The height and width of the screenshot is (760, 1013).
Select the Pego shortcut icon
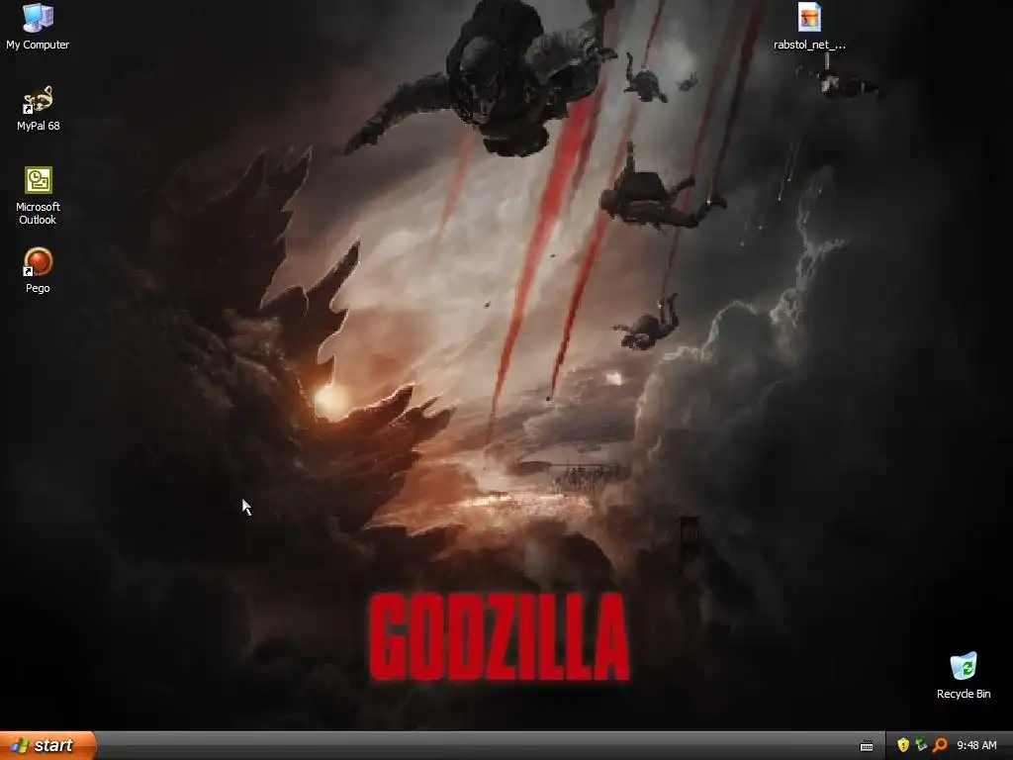pyautogui.click(x=38, y=270)
